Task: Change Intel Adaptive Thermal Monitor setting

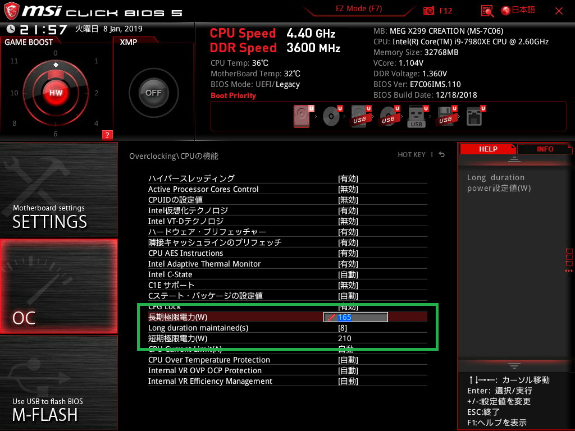Action: tap(348, 264)
